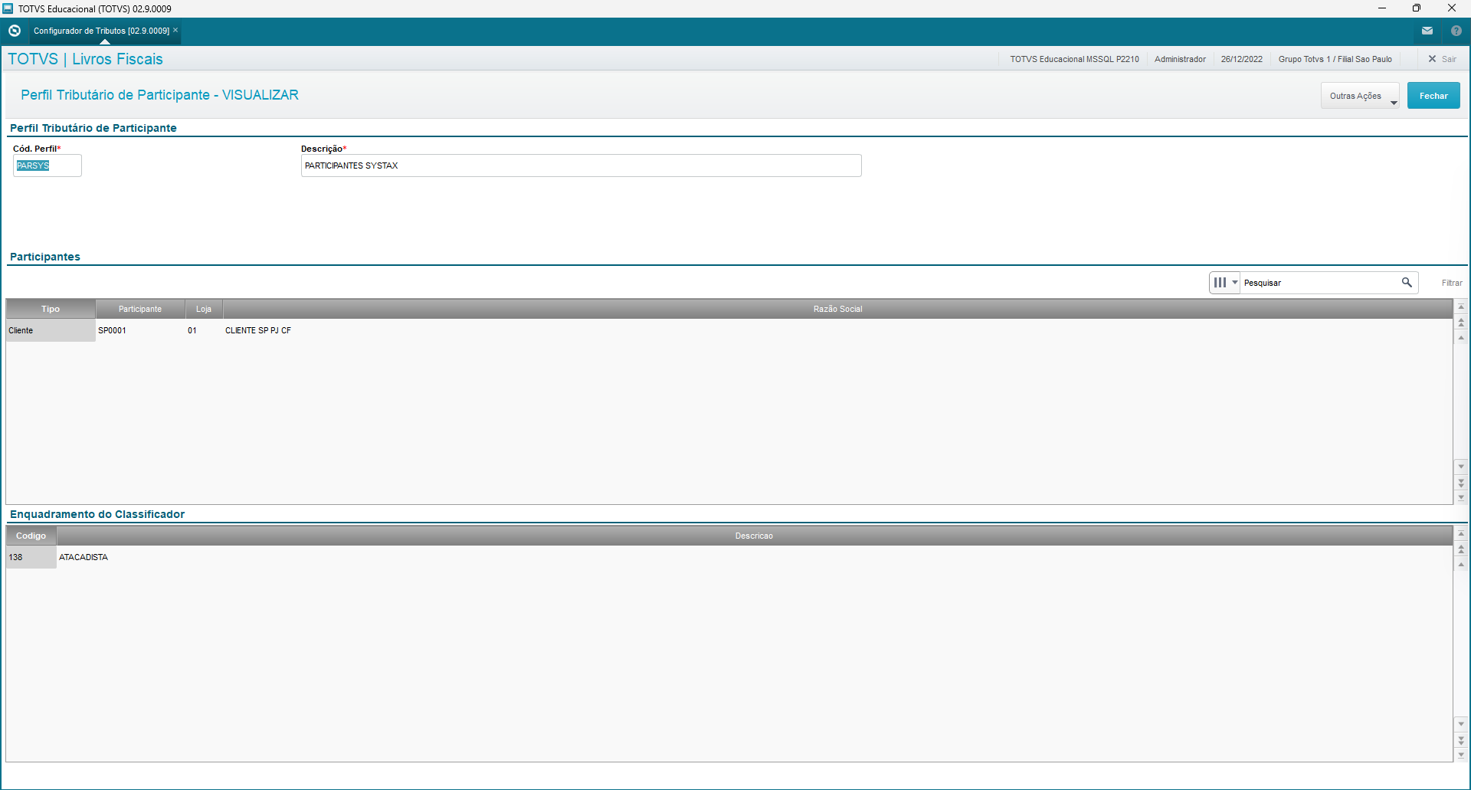Select the Codigo column header
The height and width of the screenshot is (790, 1471).
[31, 536]
